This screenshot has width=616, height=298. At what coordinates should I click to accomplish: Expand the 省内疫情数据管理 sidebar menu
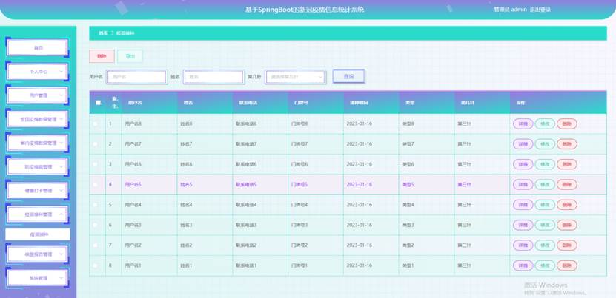pyautogui.click(x=38, y=143)
